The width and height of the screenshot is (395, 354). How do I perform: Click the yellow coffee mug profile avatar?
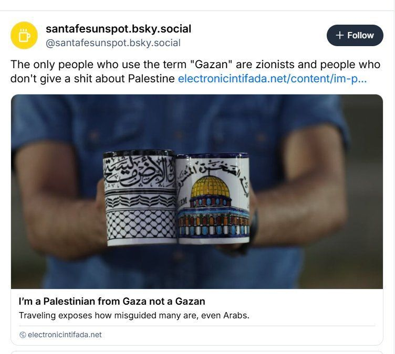tap(24, 35)
